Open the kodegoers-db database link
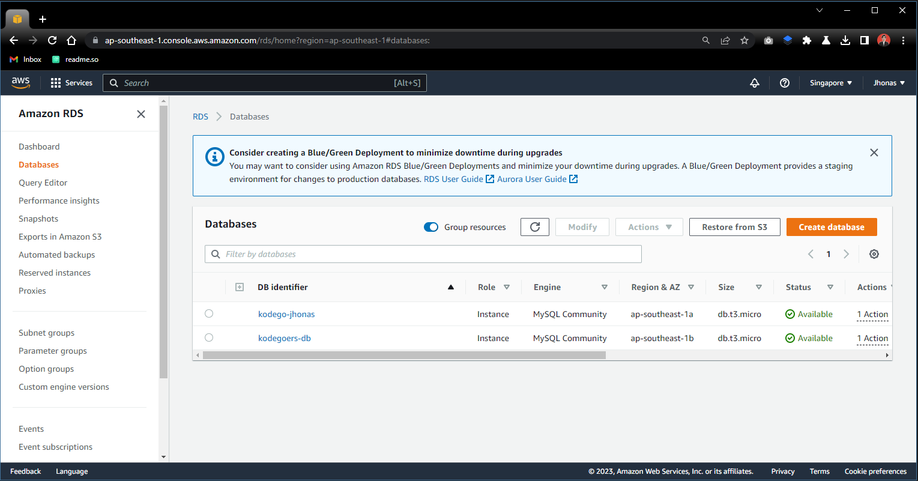 click(x=285, y=338)
